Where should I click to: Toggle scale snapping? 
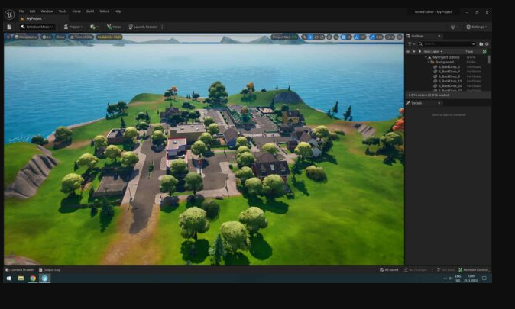pos(372,37)
